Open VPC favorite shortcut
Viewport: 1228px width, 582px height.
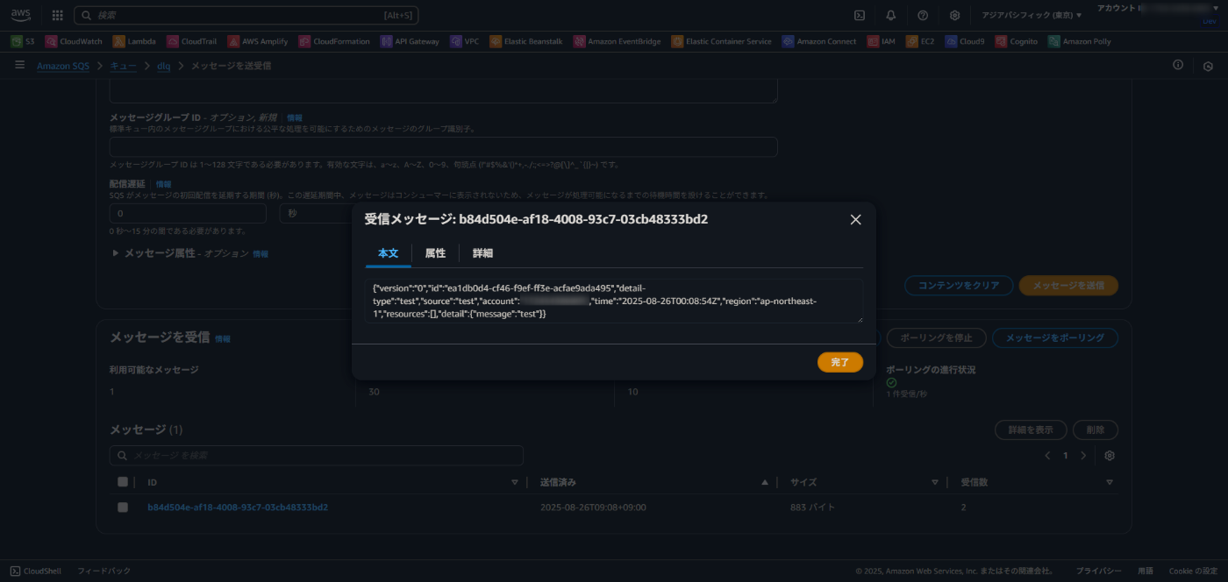click(465, 41)
